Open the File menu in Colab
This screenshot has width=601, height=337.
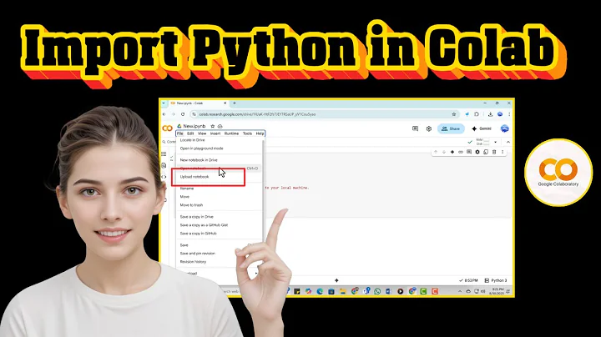tap(179, 133)
